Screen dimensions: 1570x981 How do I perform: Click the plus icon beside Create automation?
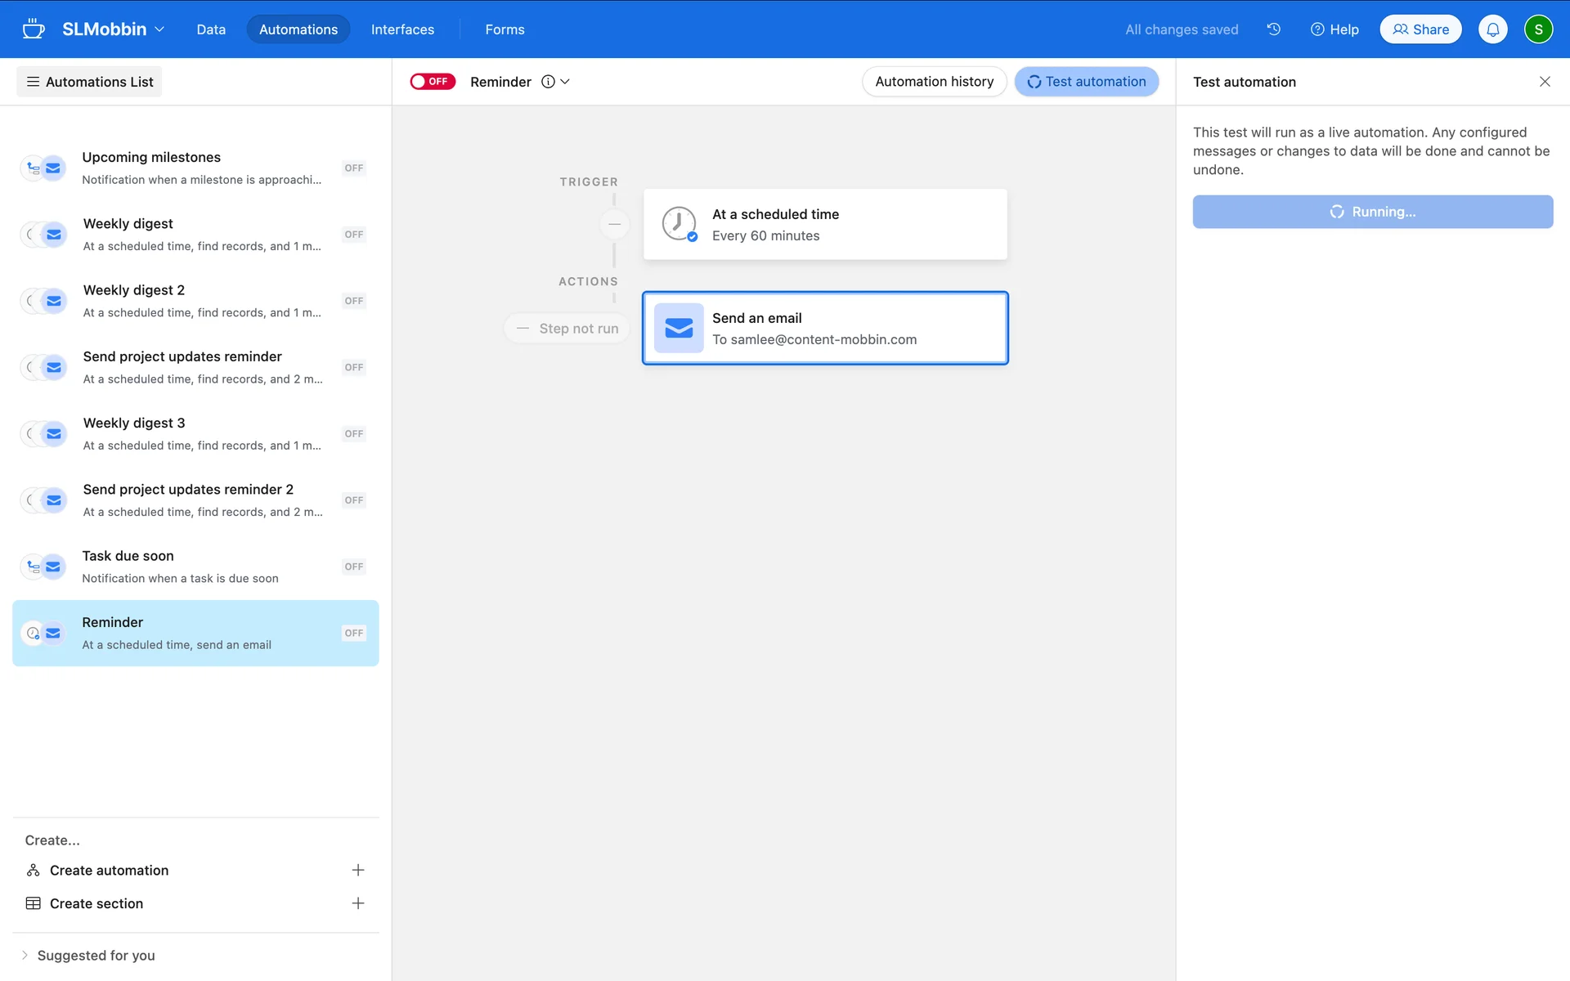[x=357, y=870]
